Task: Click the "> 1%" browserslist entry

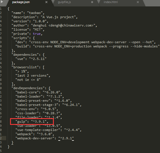Action: (x=21, y=71)
